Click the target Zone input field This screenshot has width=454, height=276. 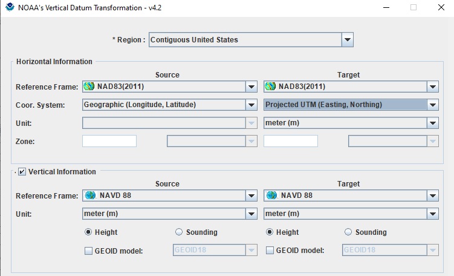point(290,141)
